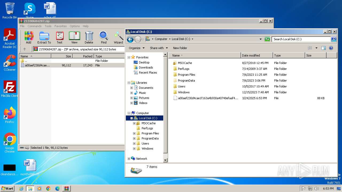Click the change view icon in Explorer
The width and height of the screenshot is (342, 192).
(x=310, y=48)
